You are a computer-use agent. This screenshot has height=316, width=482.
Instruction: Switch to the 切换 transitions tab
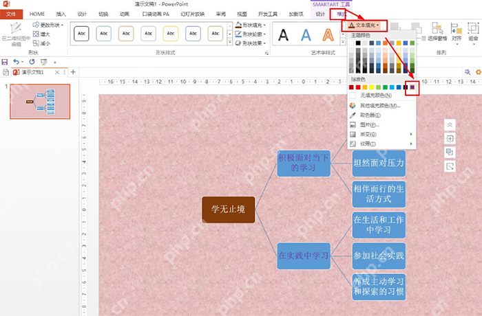pyautogui.click(x=103, y=14)
